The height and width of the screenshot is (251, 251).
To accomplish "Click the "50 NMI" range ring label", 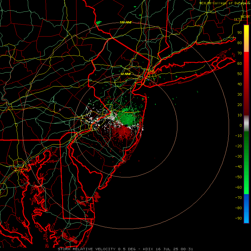I will (126, 74).
